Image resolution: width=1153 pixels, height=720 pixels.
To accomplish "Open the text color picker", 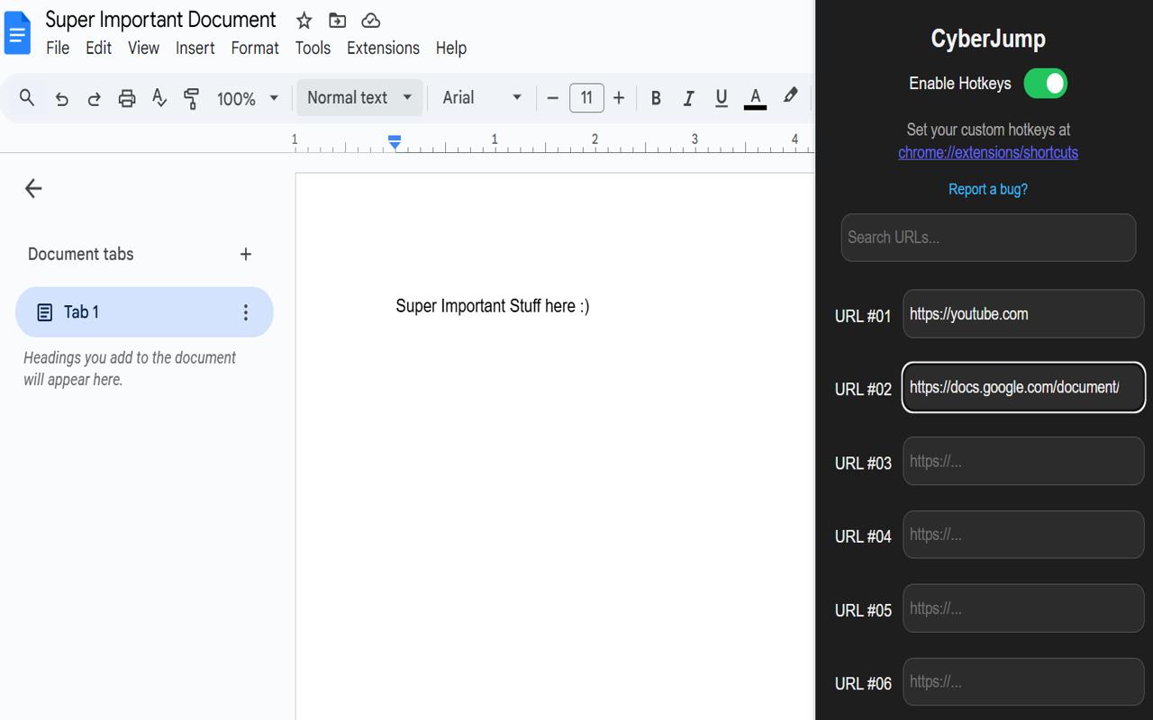I will point(755,98).
